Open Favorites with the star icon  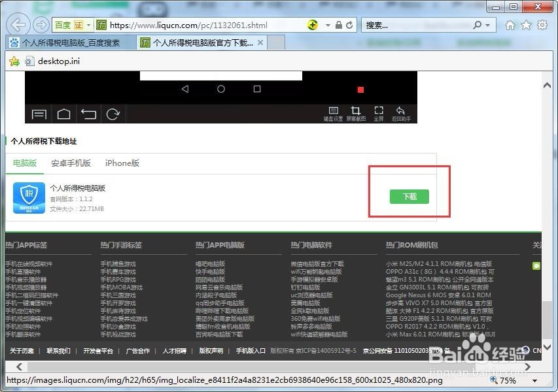[526, 25]
